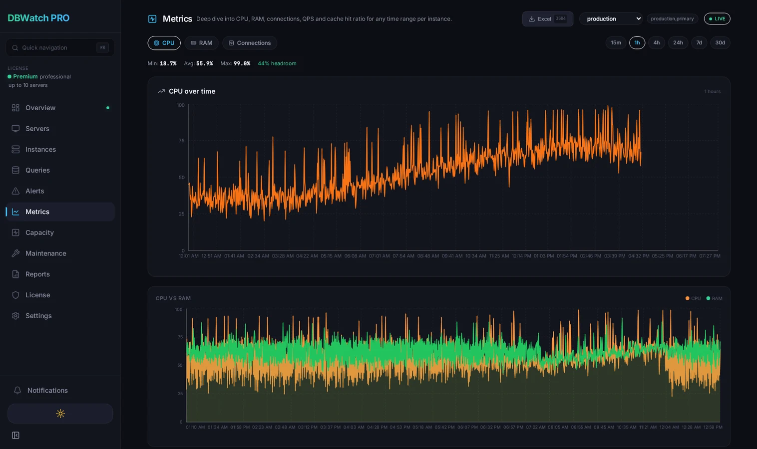
Task: Click the Queries database icon
Action: 15,170
